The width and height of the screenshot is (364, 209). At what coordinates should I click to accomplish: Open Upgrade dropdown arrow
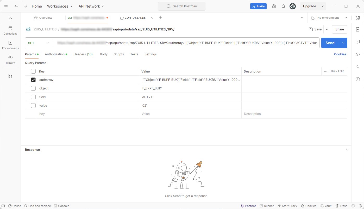(x=323, y=6)
